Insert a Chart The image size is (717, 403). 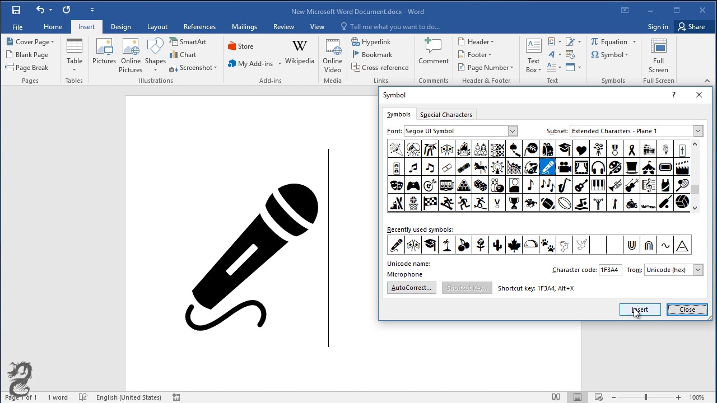click(x=183, y=55)
